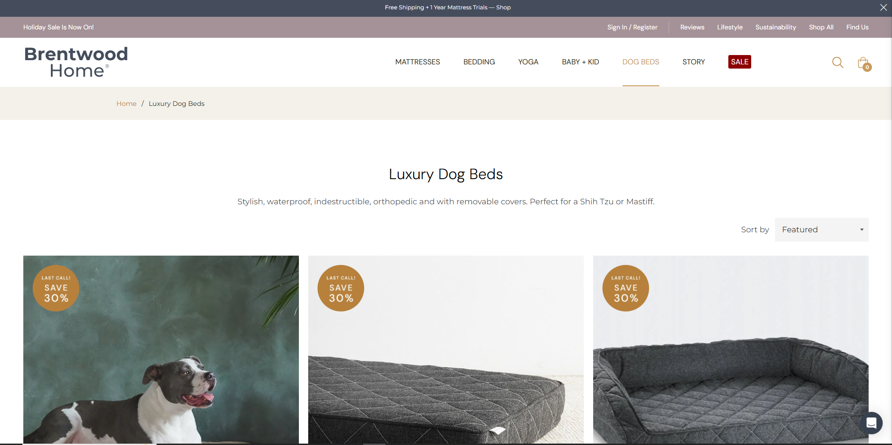This screenshot has width=892, height=445.
Task: Click the Save 30% badge on flat bed
Action: [341, 288]
